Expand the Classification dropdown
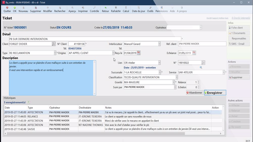 [177, 77]
